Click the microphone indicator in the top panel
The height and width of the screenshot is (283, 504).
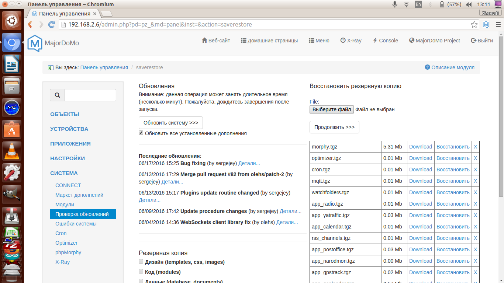click(x=395, y=4)
